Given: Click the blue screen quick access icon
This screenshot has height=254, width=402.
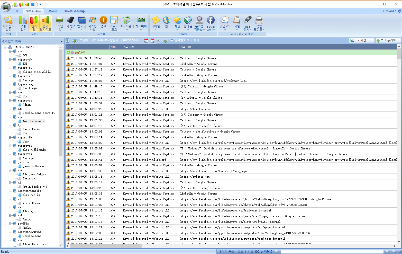Looking at the screenshot, I should 33,4.
